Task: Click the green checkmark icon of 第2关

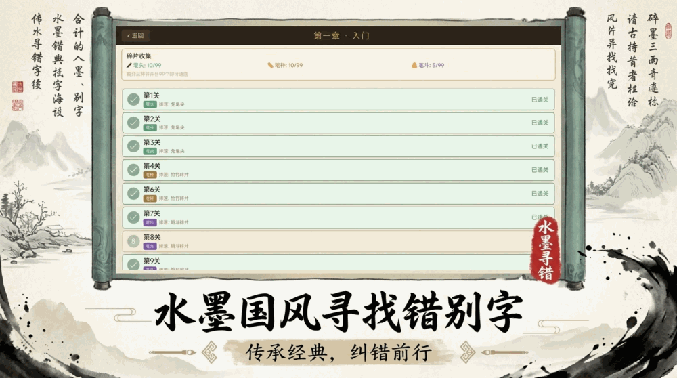Action: click(133, 123)
